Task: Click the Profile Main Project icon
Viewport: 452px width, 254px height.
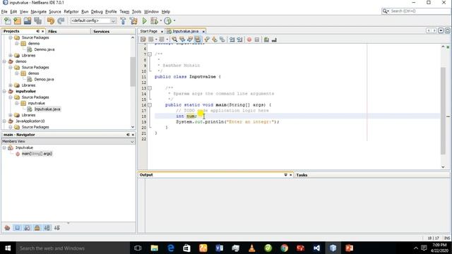Action: click(167, 20)
